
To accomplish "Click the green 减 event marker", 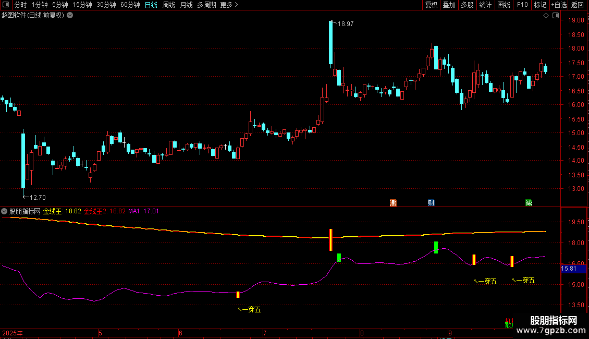I will pos(529,203).
